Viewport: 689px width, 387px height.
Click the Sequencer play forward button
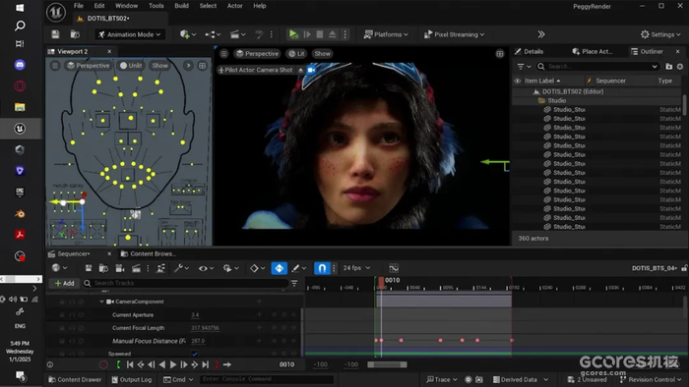click(x=173, y=364)
